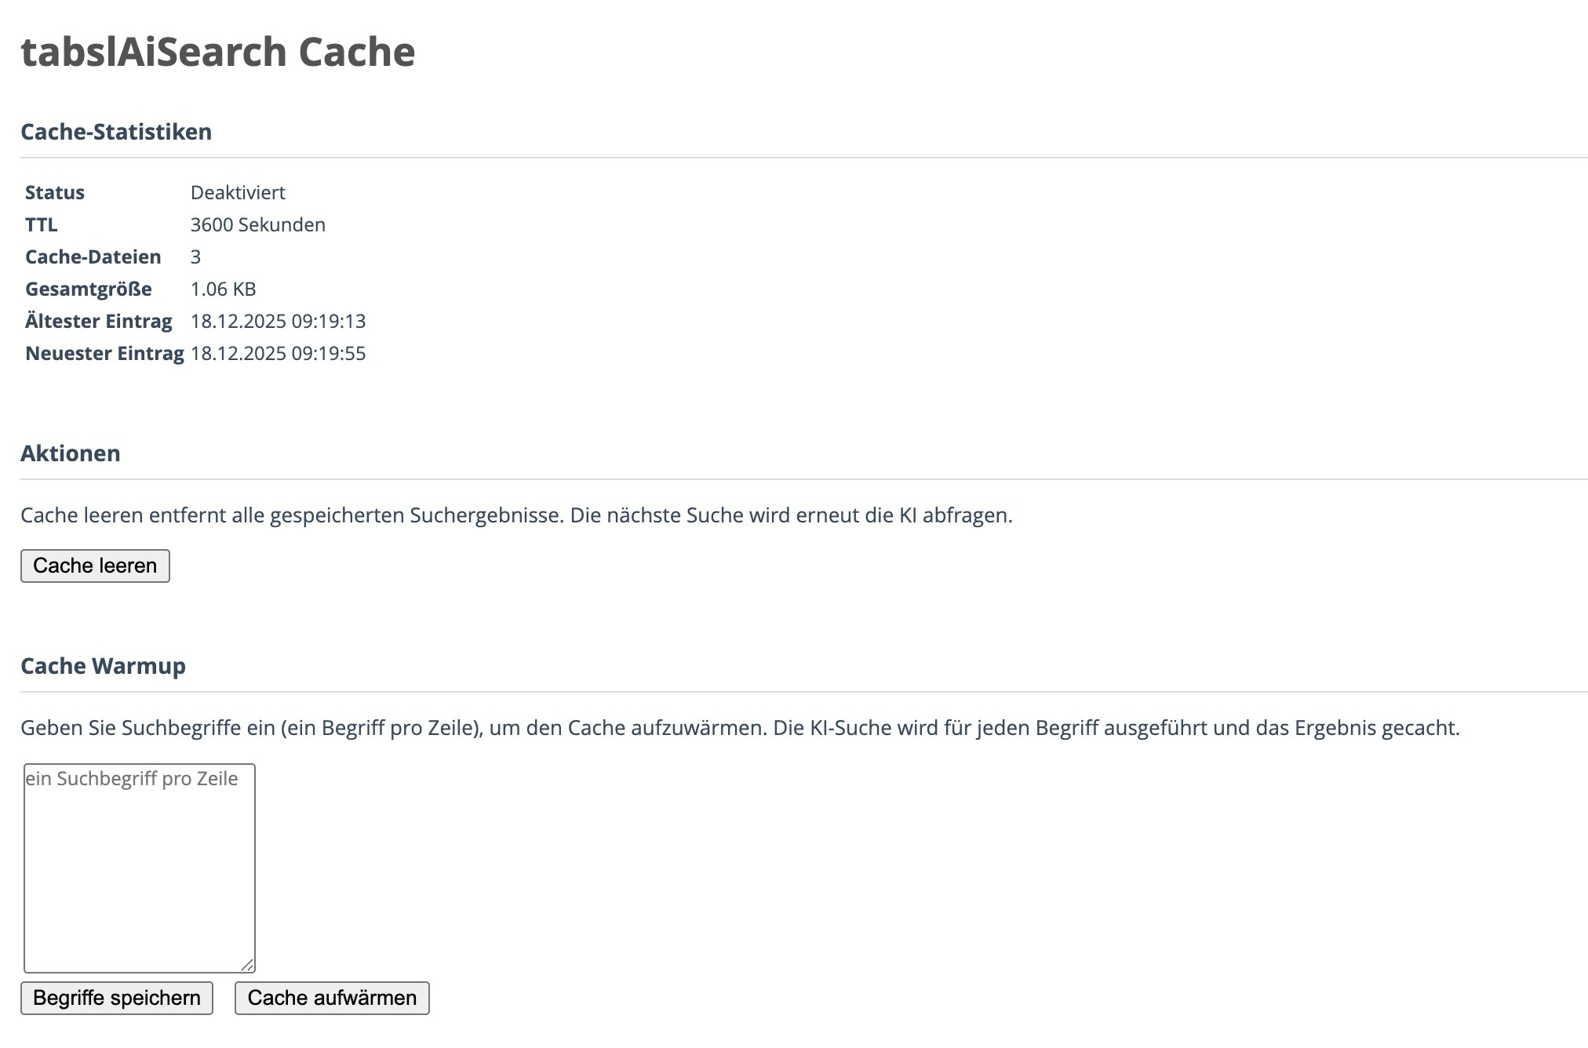Click the Cache Warmup section heading
This screenshot has height=1048, width=1588.
pyautogui.click(x=103, y=666)
